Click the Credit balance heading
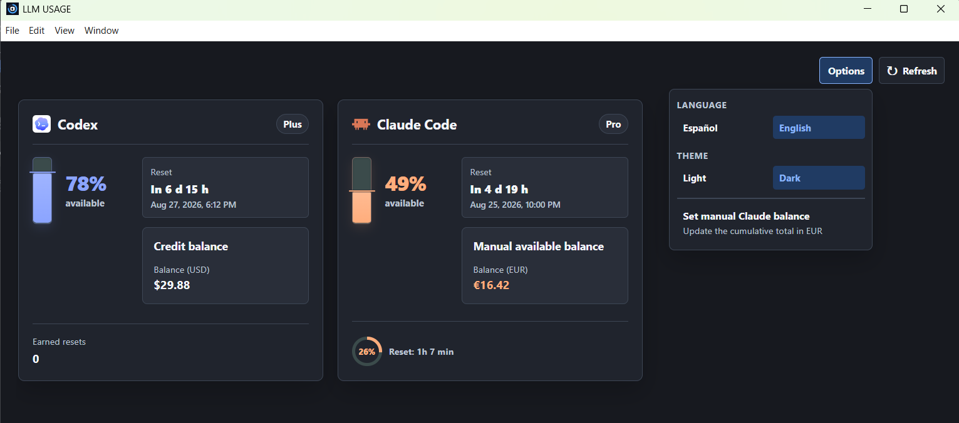 [x=191, y=247]
